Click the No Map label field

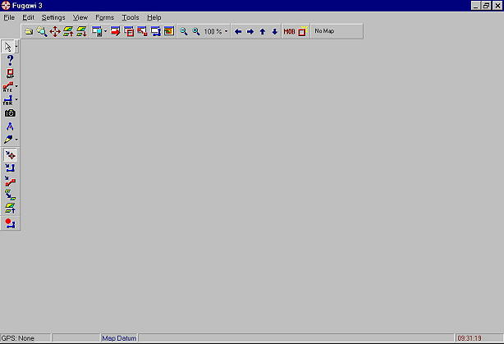point(324,31)
